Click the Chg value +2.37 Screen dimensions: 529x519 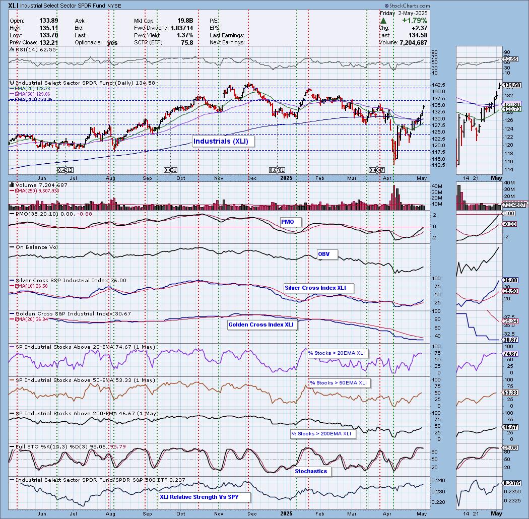[419, 28]
